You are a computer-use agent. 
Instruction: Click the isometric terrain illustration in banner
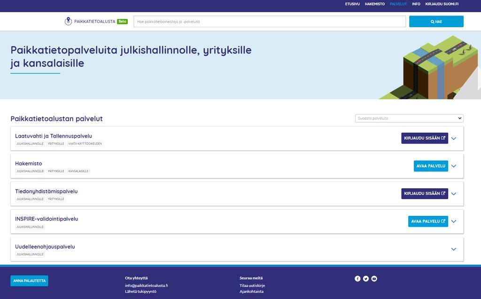429,68
